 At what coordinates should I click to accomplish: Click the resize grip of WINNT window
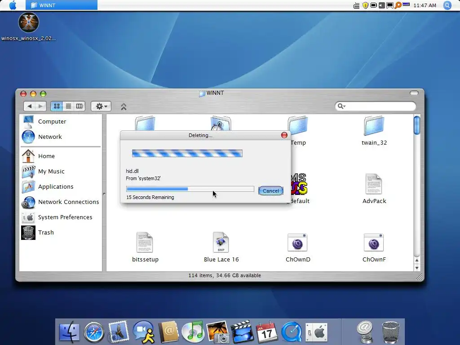[x=420, y=277]
